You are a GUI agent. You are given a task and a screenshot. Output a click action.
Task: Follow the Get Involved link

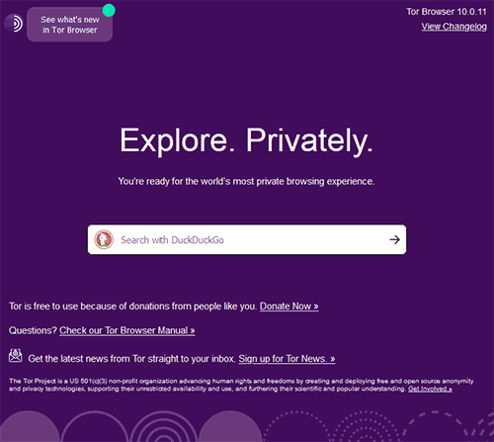tap(430, 389)
